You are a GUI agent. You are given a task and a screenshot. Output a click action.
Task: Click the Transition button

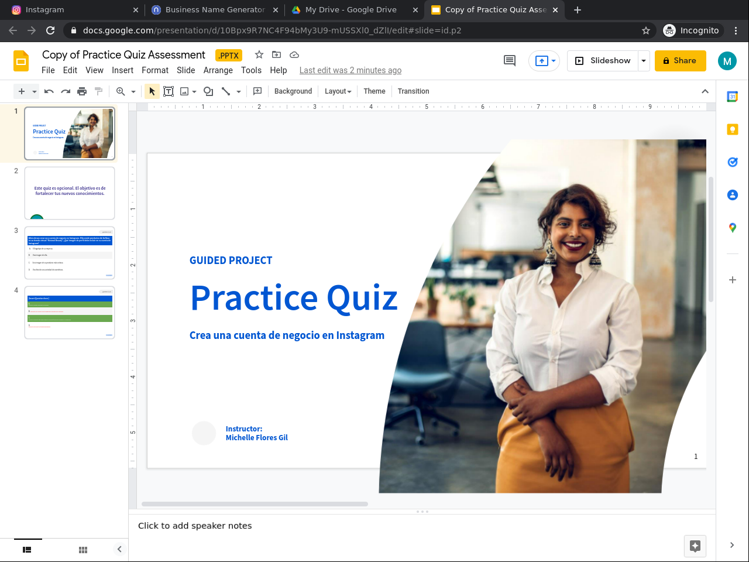[414, 91]
